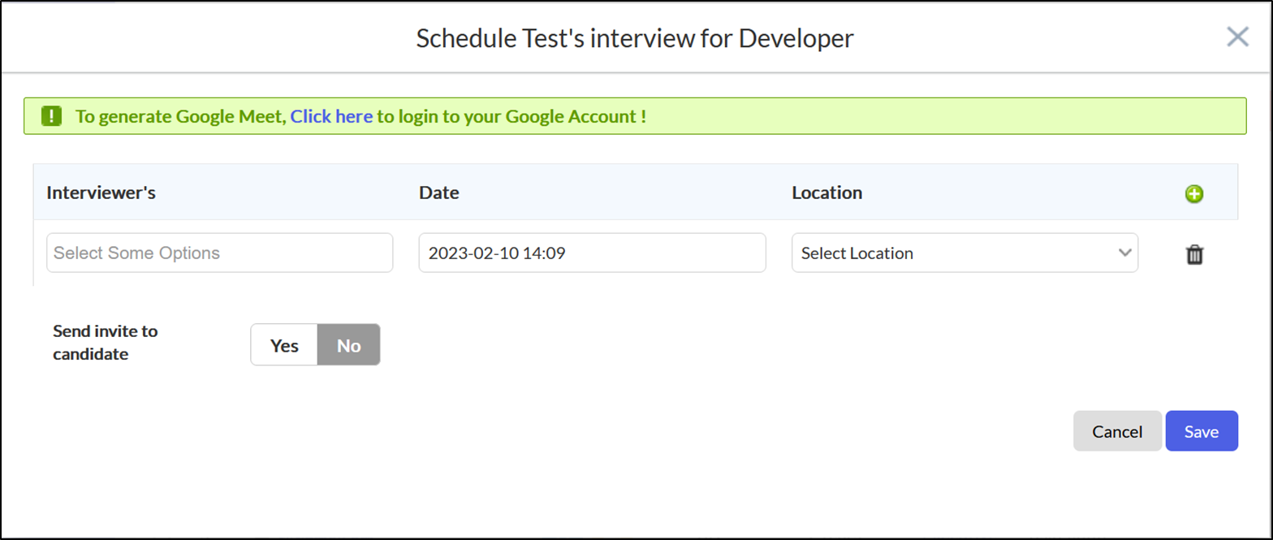Delete the interview row using the trash icon
This screenshot has height=540, width=1273.
(x=1195, y=254)
